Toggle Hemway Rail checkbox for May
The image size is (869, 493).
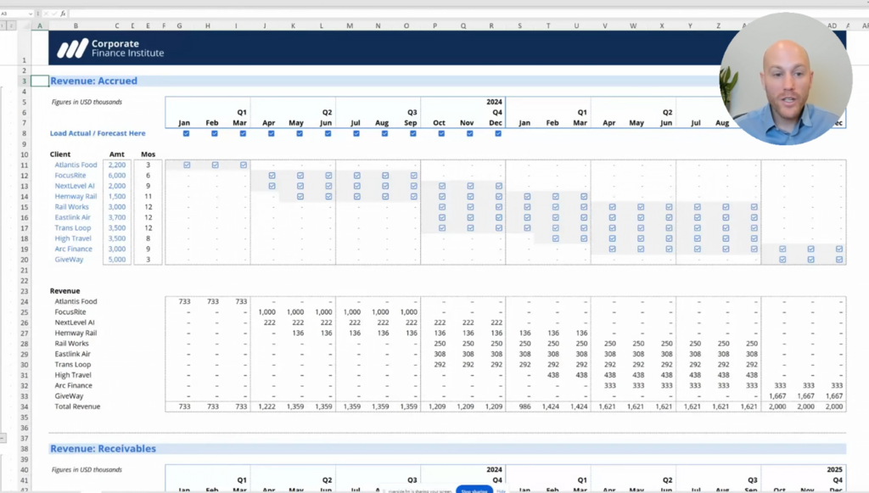click(300, 196)
